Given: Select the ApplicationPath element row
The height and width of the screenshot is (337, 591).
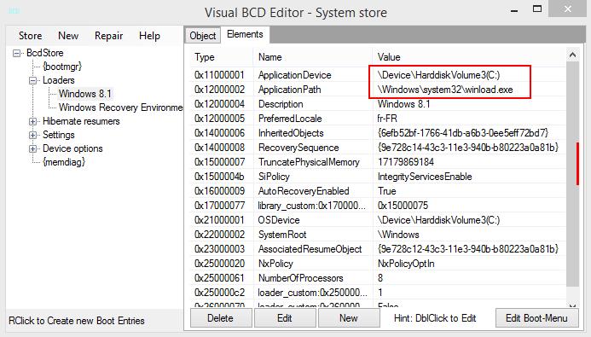Looking at the screenshot, I should [x=378, y=90].
